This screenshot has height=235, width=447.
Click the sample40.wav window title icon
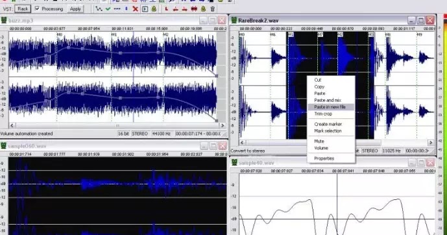(x=234, y=162)
